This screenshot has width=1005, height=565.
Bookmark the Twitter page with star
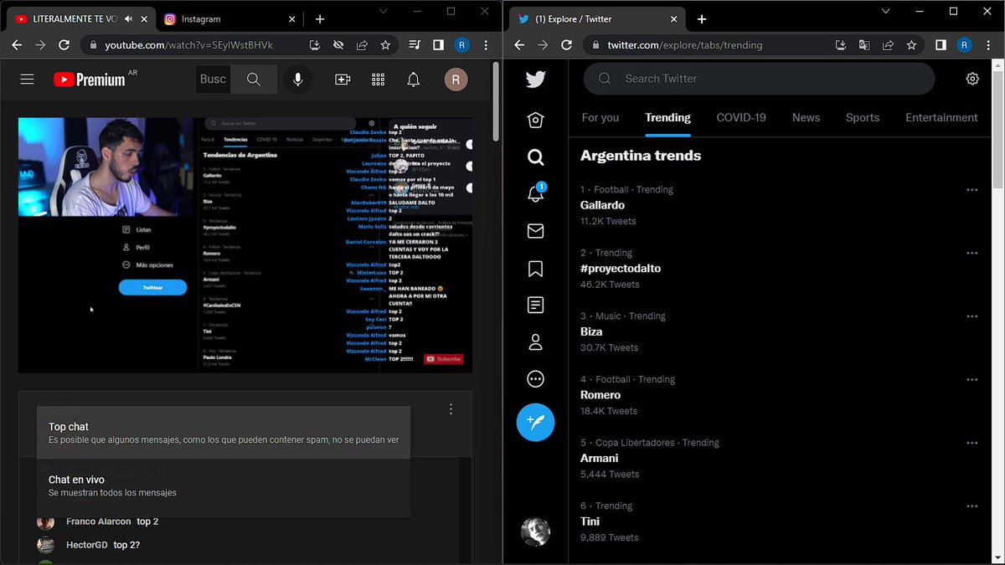click(x=911, y=45)
